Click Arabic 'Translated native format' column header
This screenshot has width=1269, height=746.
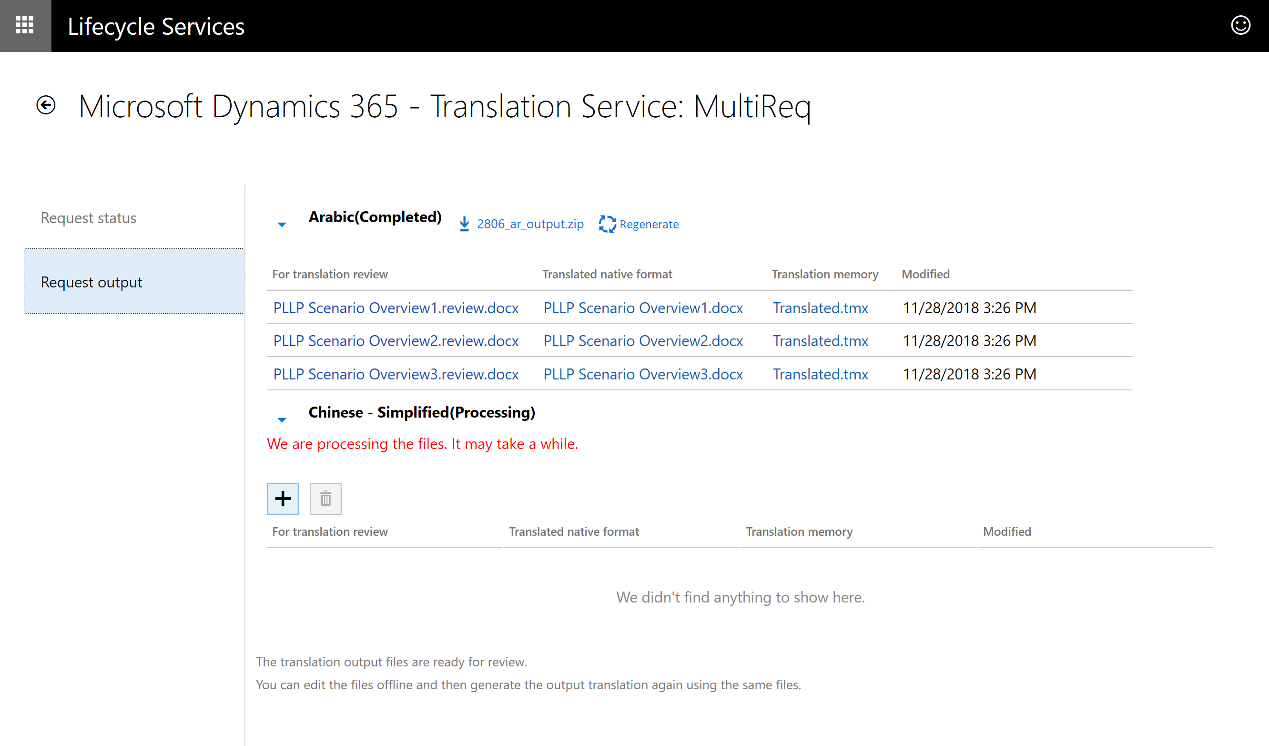607,274
